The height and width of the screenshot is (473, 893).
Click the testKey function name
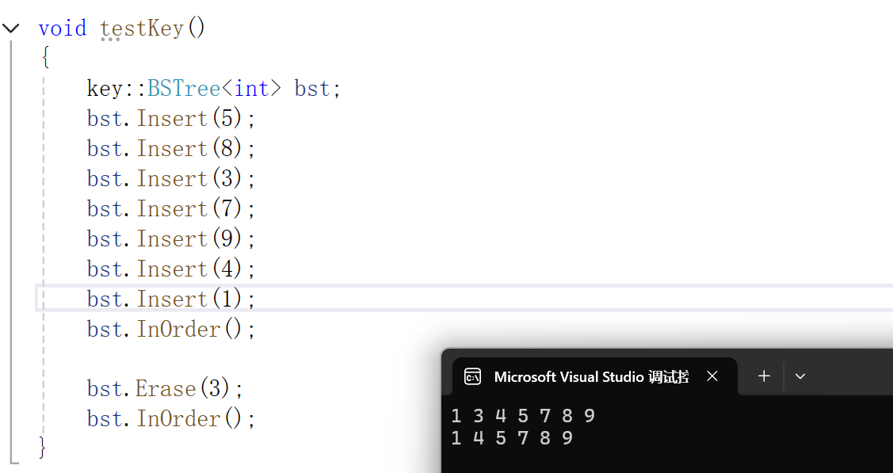pos(142,28)
